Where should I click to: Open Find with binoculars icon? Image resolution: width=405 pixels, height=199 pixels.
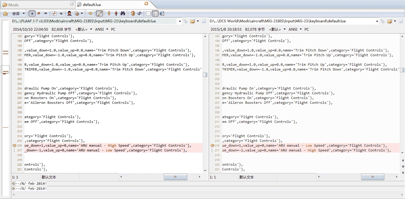123,13
